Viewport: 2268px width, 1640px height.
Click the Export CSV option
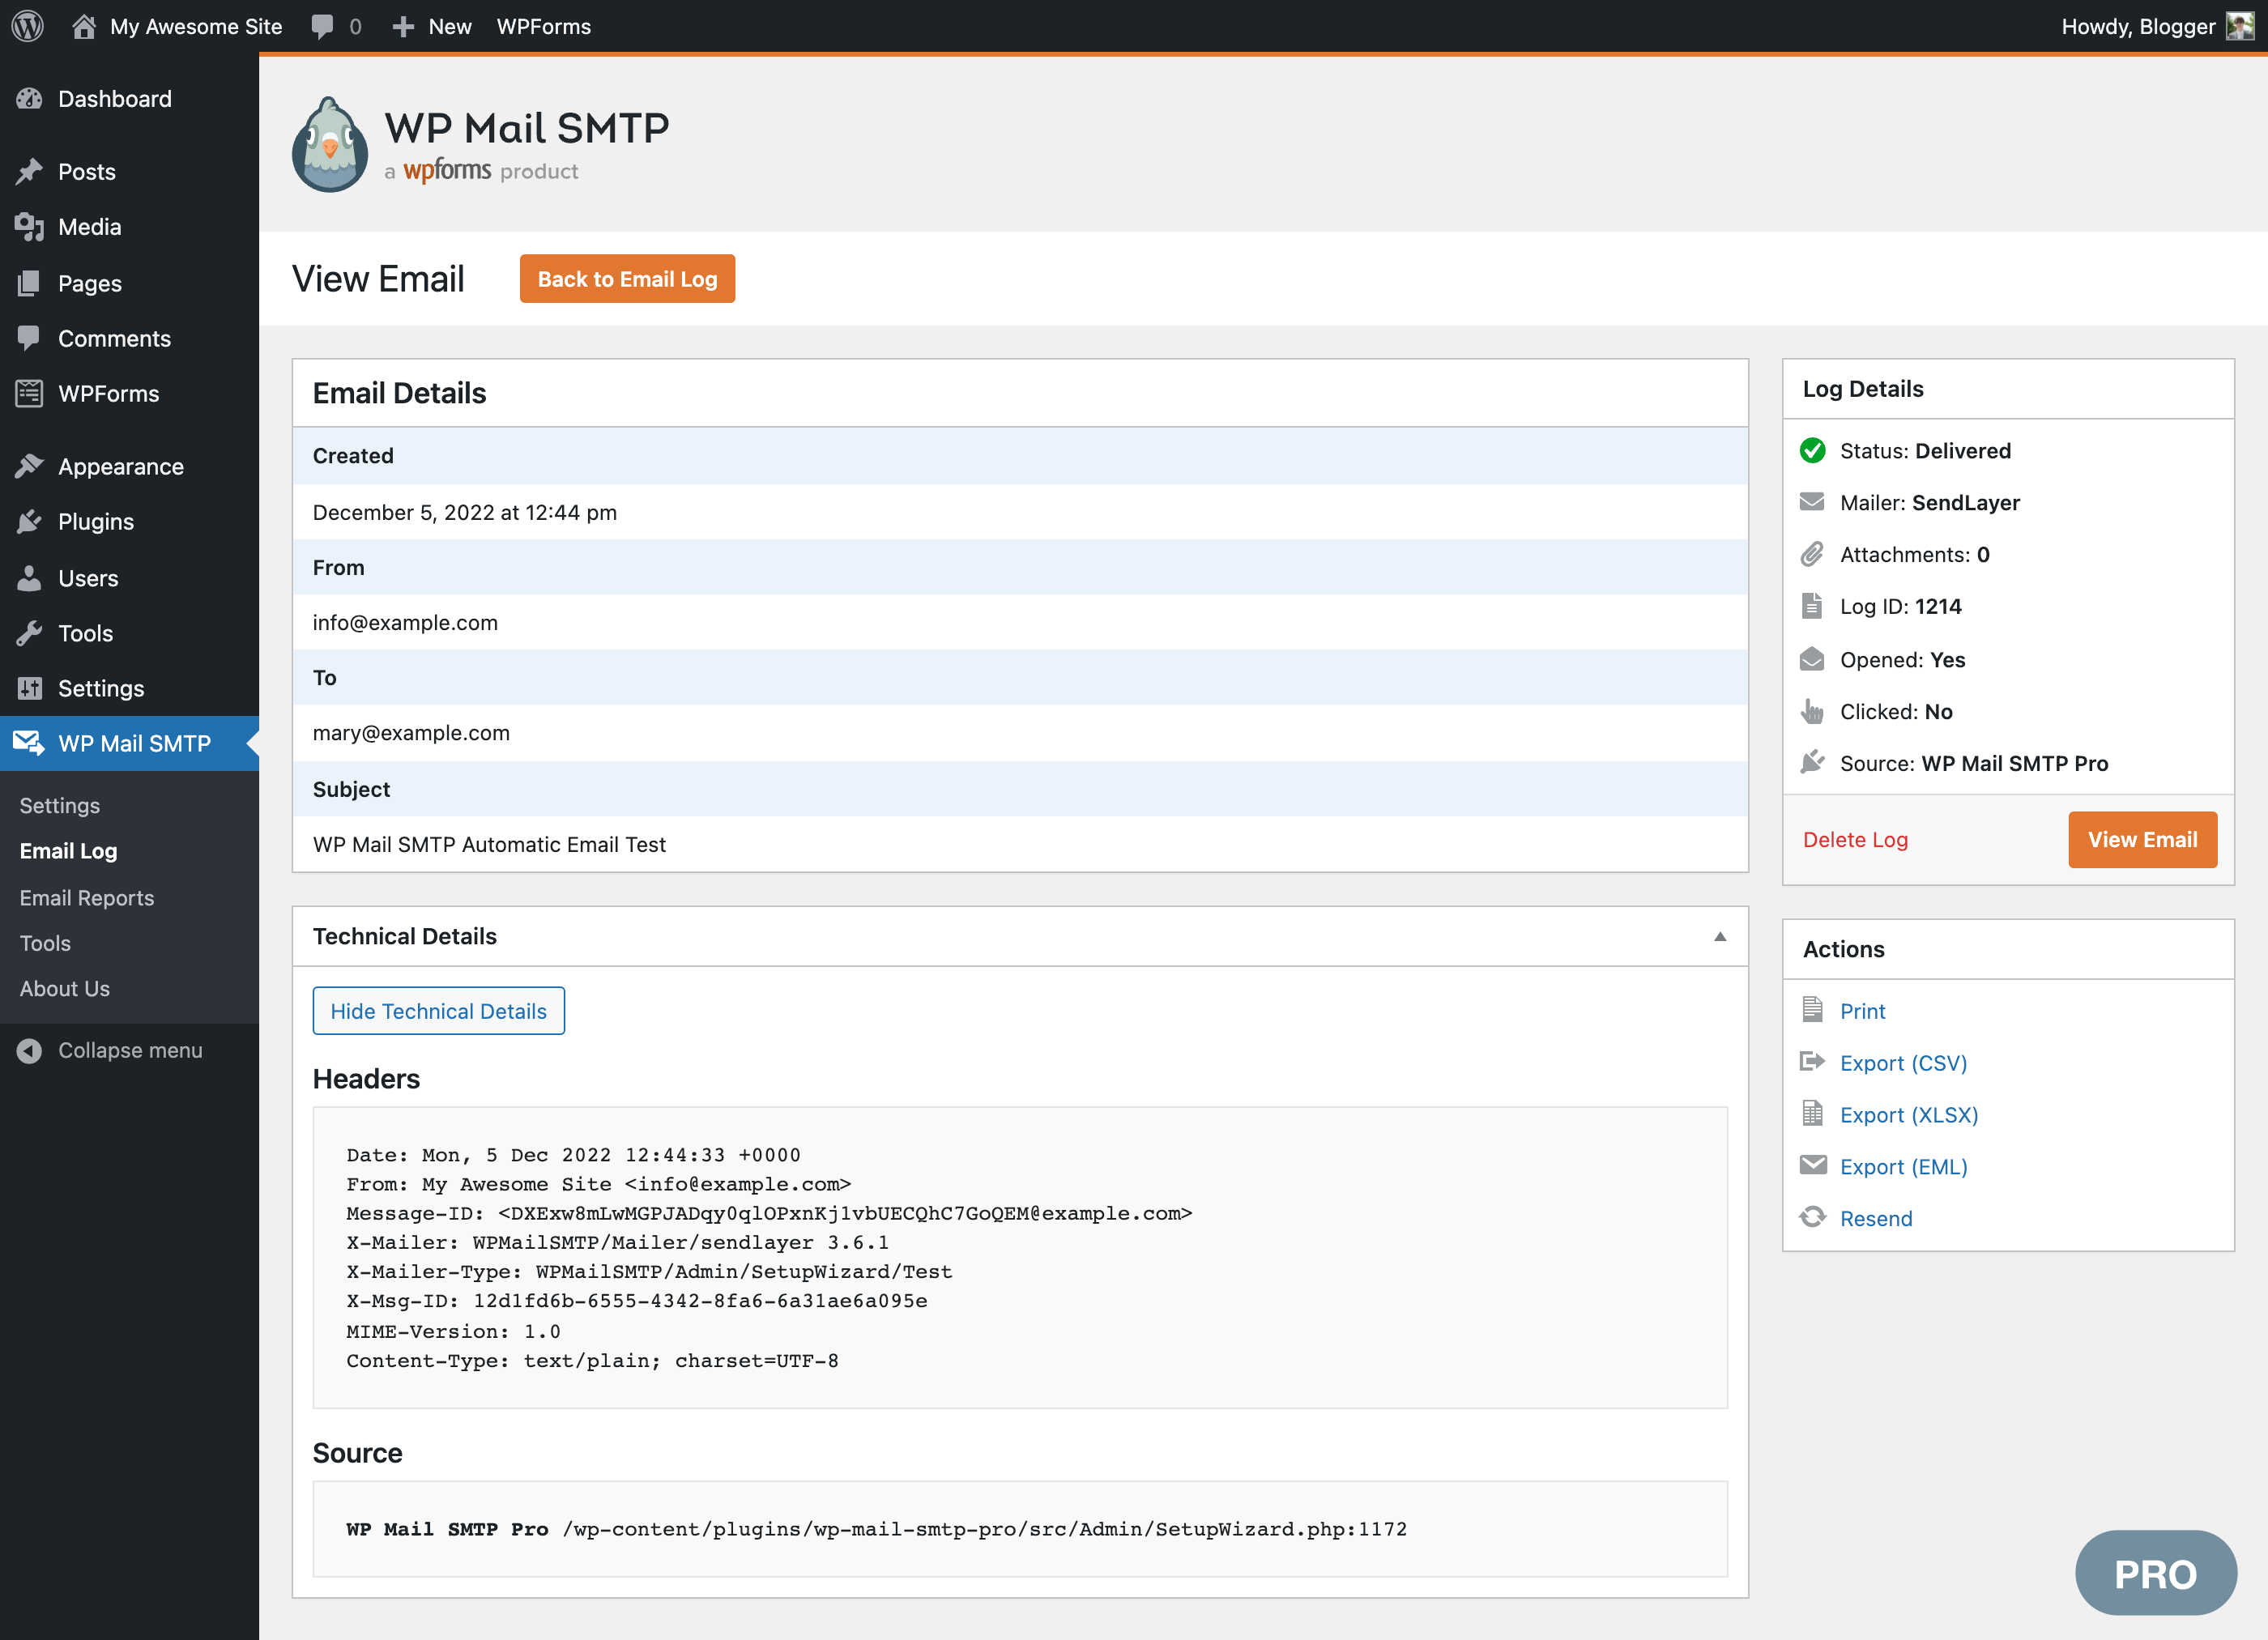pos(1902,1063)
